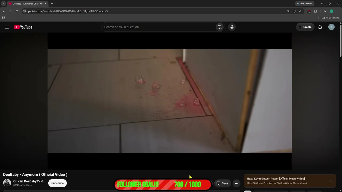Open the account avatar menu
Viewport: 342px width, 192px height.
[331, 27]
